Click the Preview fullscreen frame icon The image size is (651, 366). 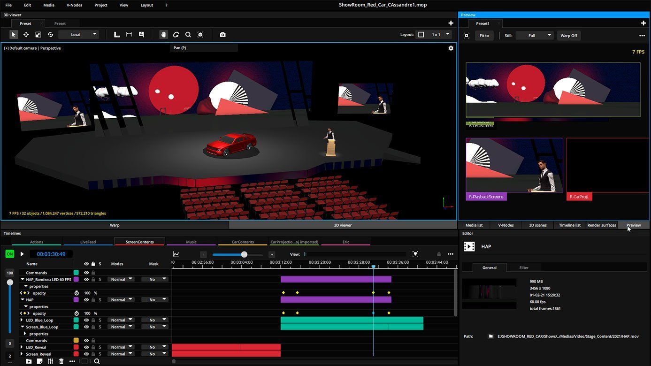[x=467, y=35]
